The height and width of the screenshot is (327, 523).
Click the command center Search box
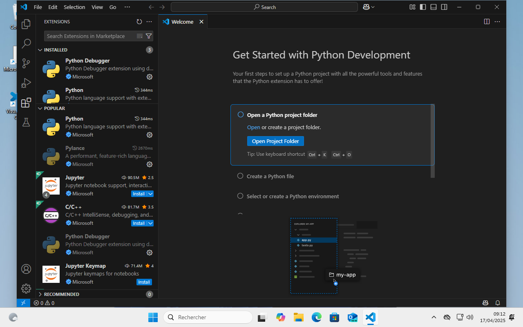264,7
